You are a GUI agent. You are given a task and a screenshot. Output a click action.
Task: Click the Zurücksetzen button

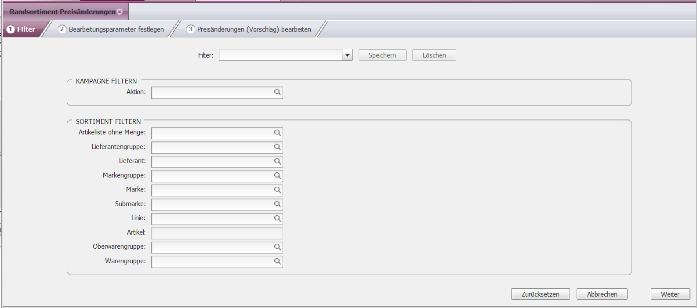click(541, 294)
